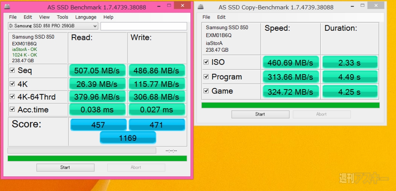The width and height of the screenshot is (396, 191).
Task: Click 4K write result 115.77 MB/s
Action: (x=156, y=84)
